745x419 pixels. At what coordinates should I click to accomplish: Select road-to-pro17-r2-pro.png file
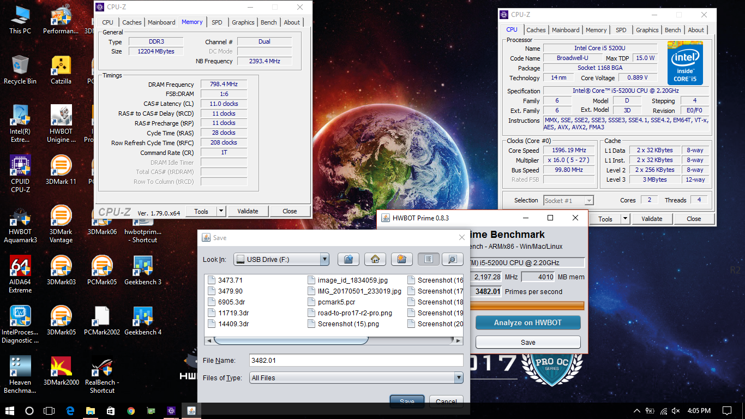350,313
